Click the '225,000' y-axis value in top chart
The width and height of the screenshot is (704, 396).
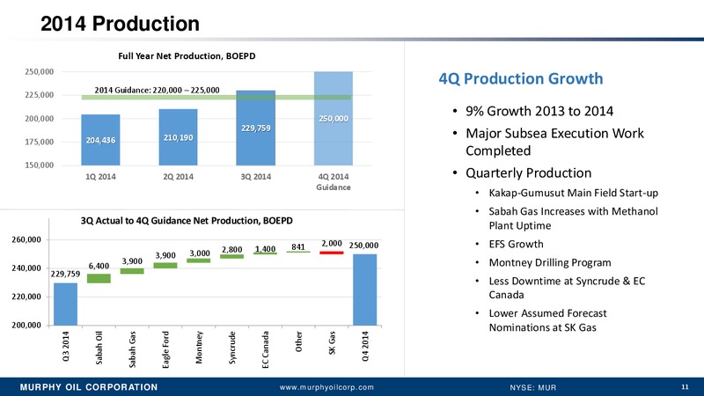point(39,95)
